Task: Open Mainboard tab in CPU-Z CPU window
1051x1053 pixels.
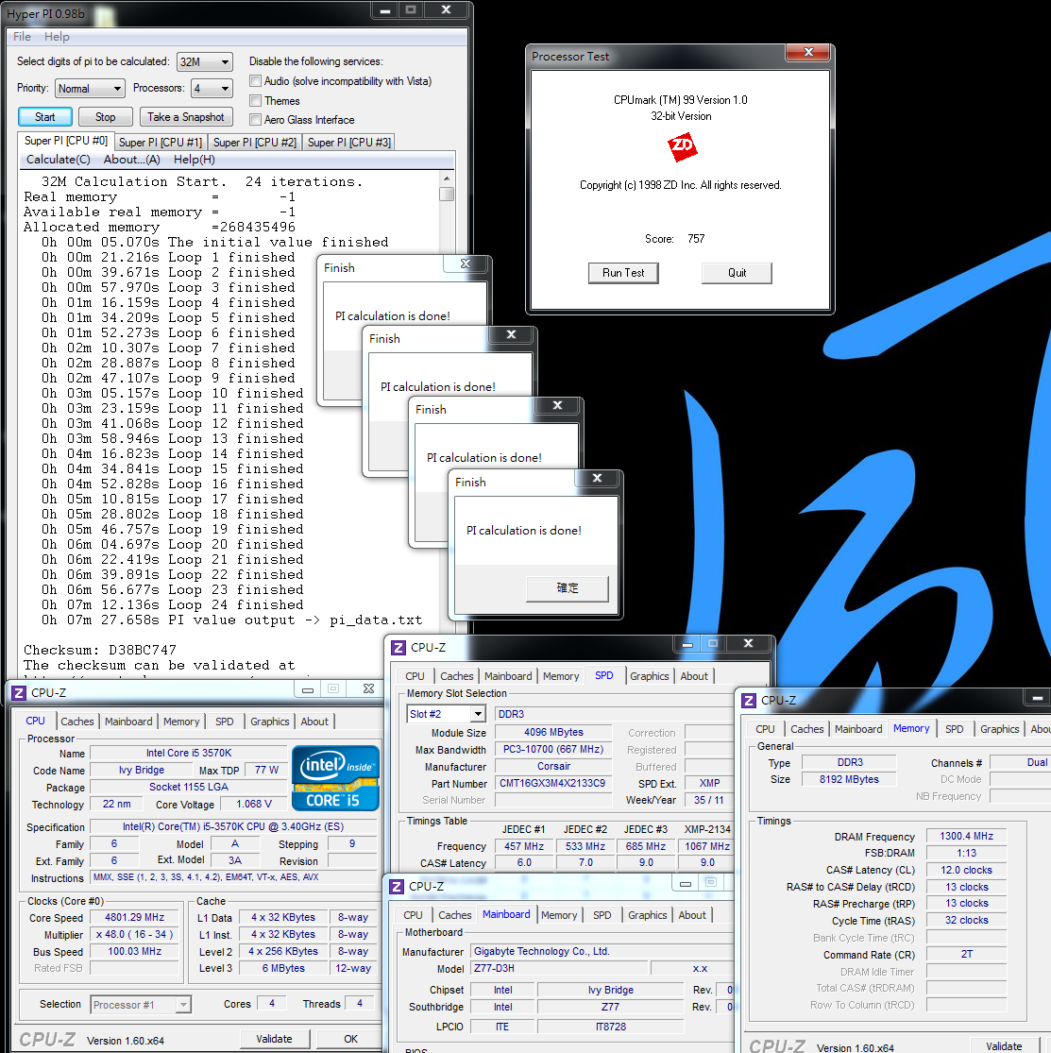Action: (128, 722)
